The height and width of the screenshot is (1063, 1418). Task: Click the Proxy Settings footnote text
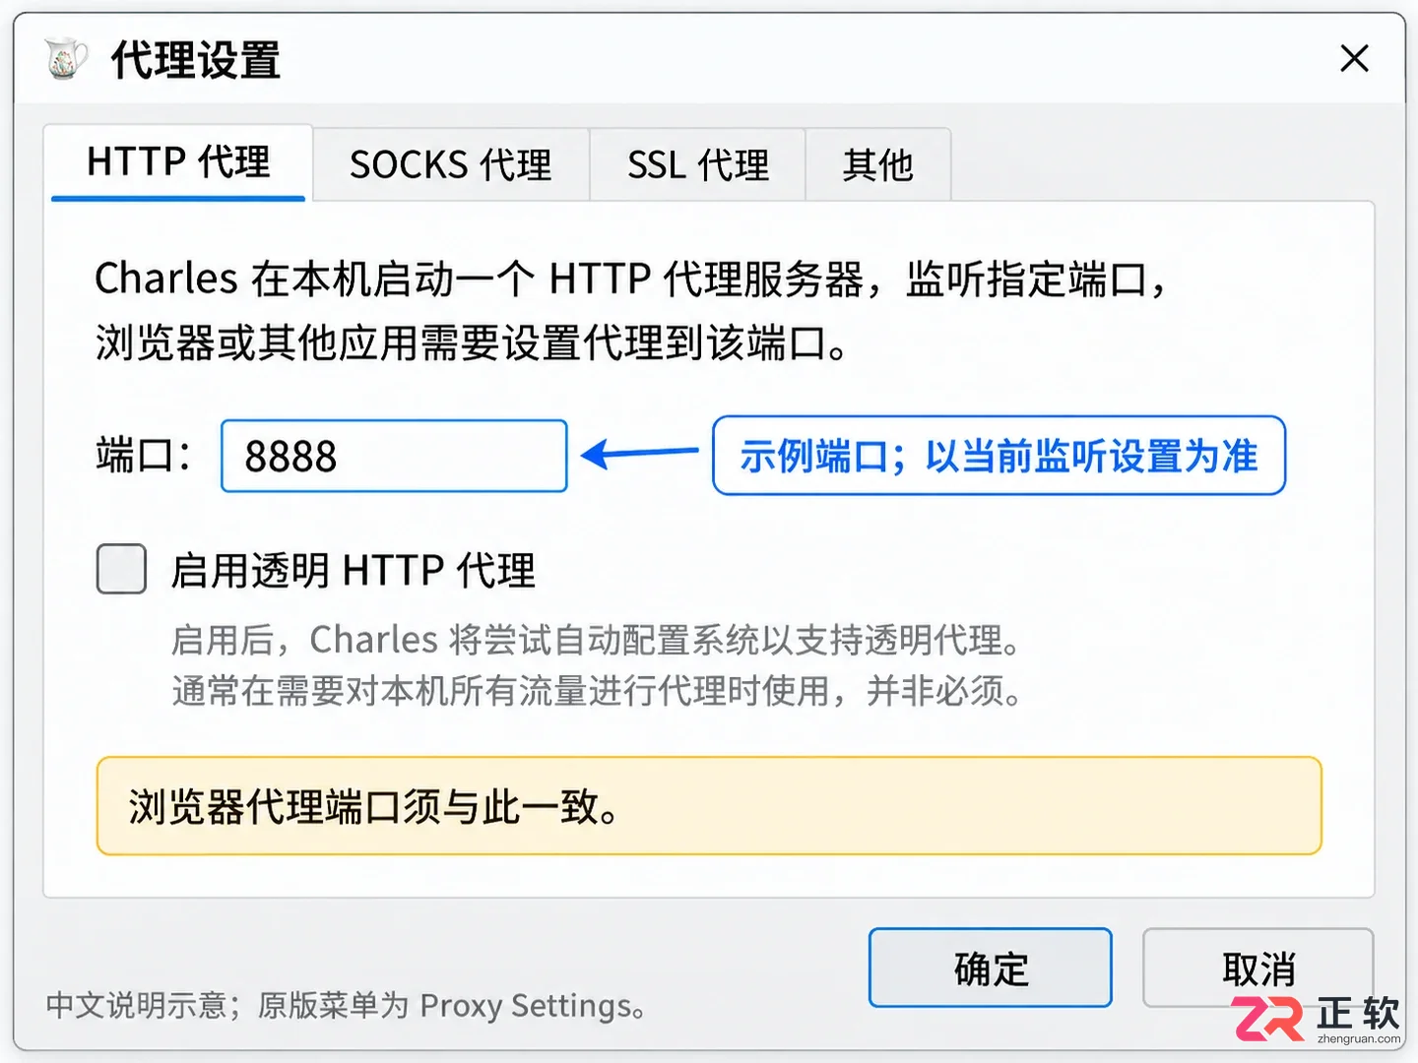click(346, 1006)
